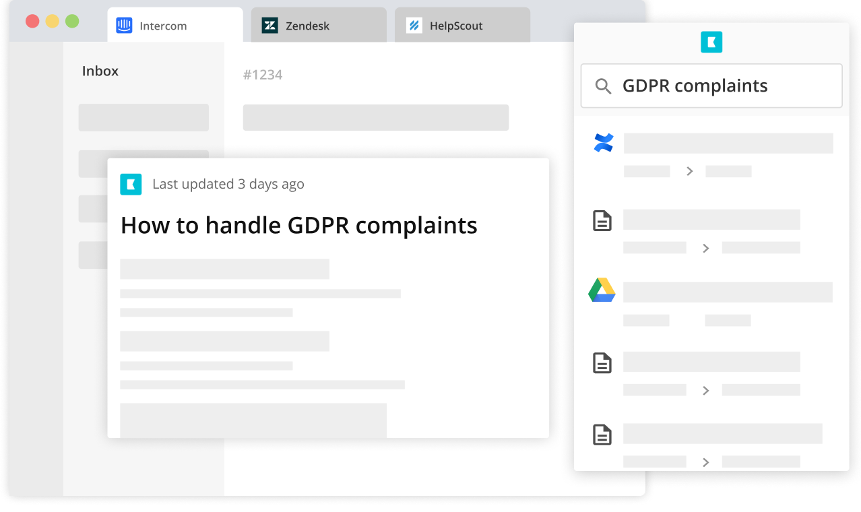Screen dimensions: 861x512
Task: Select the document icon directly below Google Drive
Action: 602,363
